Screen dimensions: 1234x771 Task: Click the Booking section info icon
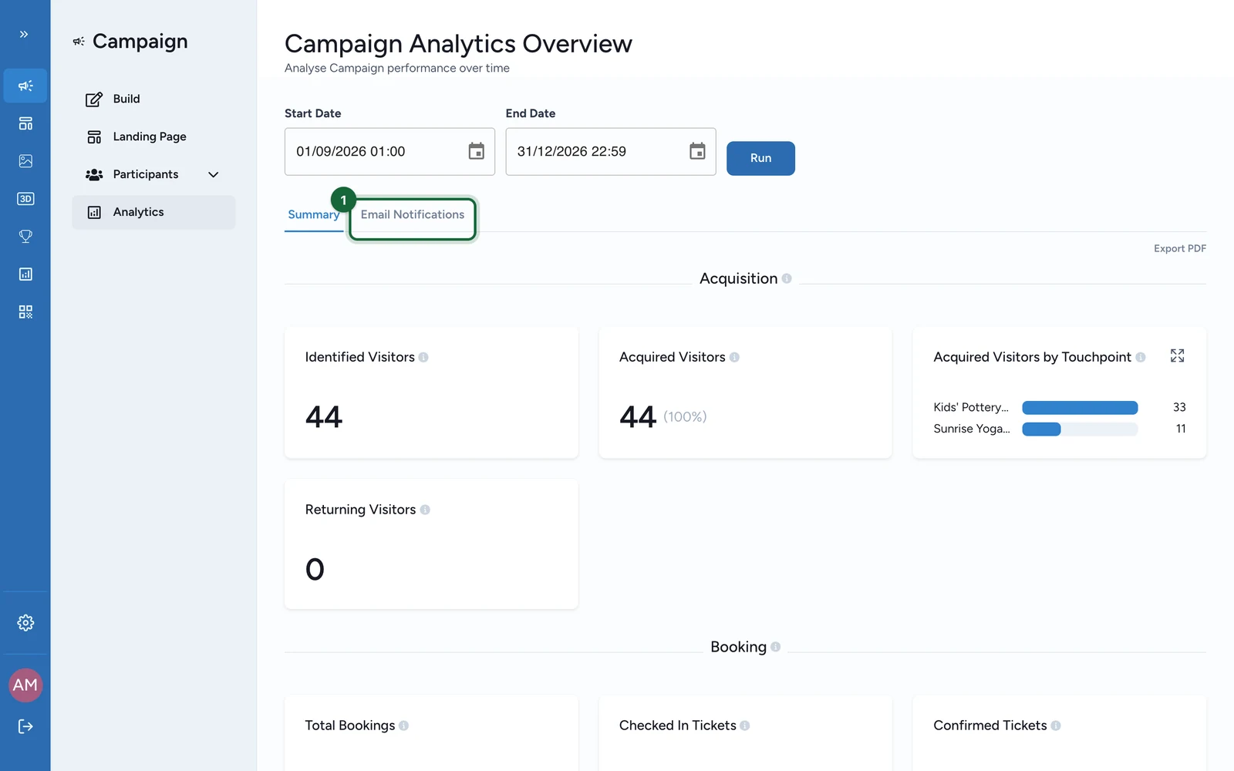pos(775,648)
